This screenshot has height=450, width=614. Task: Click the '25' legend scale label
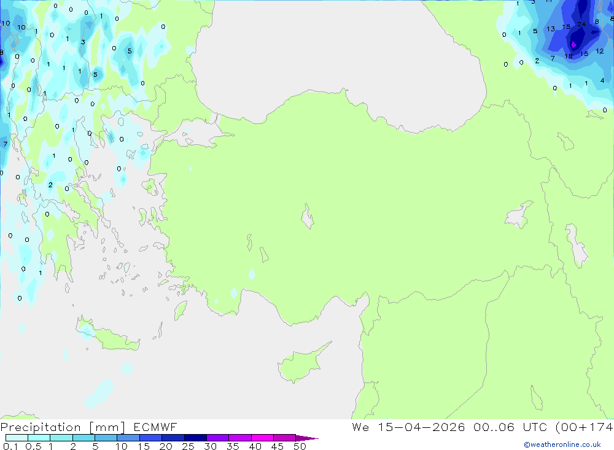188,446
